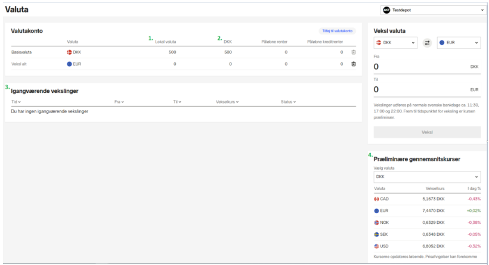Click the swap currencies arrows icon
The height and width of the screenshot is (265, 489).
point(427,43)
